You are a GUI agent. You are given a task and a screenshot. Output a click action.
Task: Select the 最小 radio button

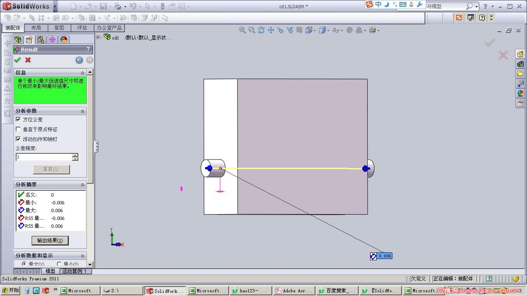pos(59,264)
